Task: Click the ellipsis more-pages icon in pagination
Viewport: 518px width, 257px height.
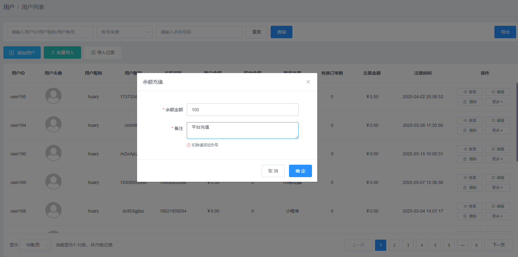Action: [x=462, y=245]
